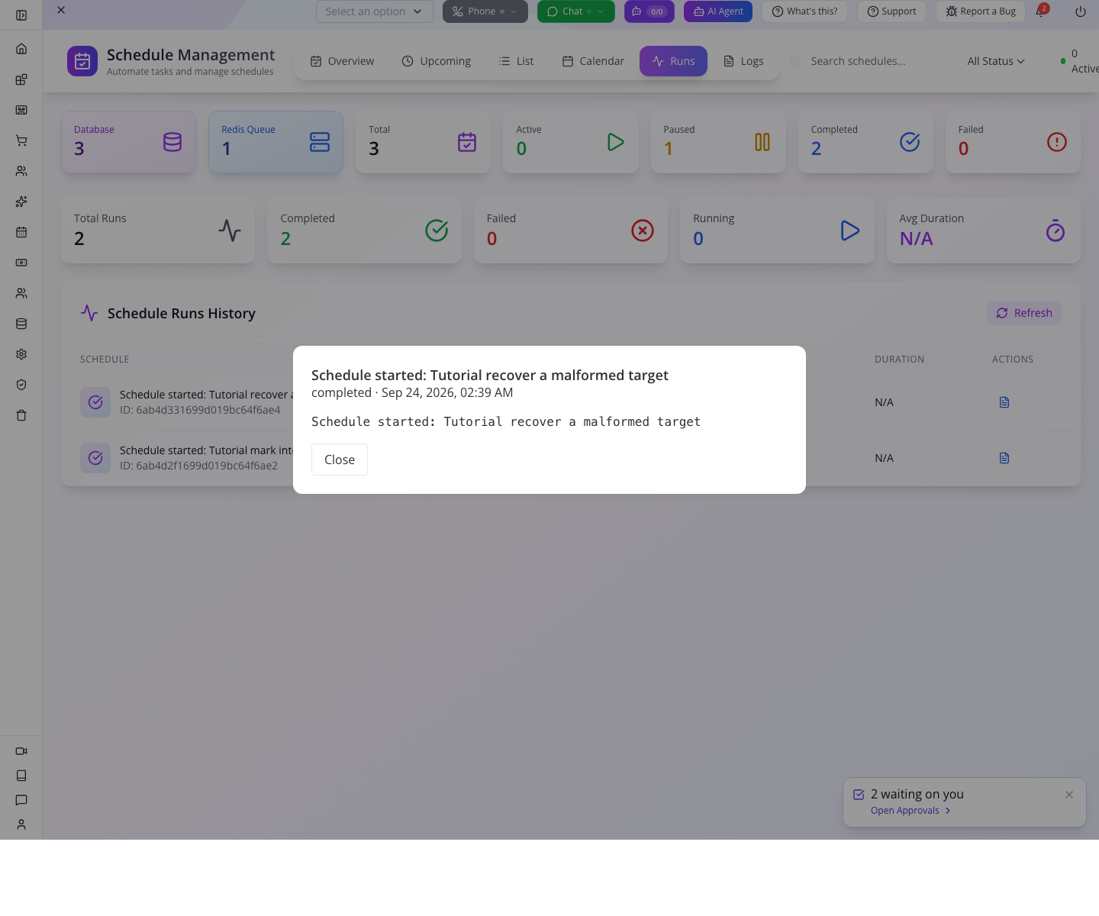The height and width of the screenshot is (916, 1099).
Task: Close the run details dialog
Action: coord(340,460)
